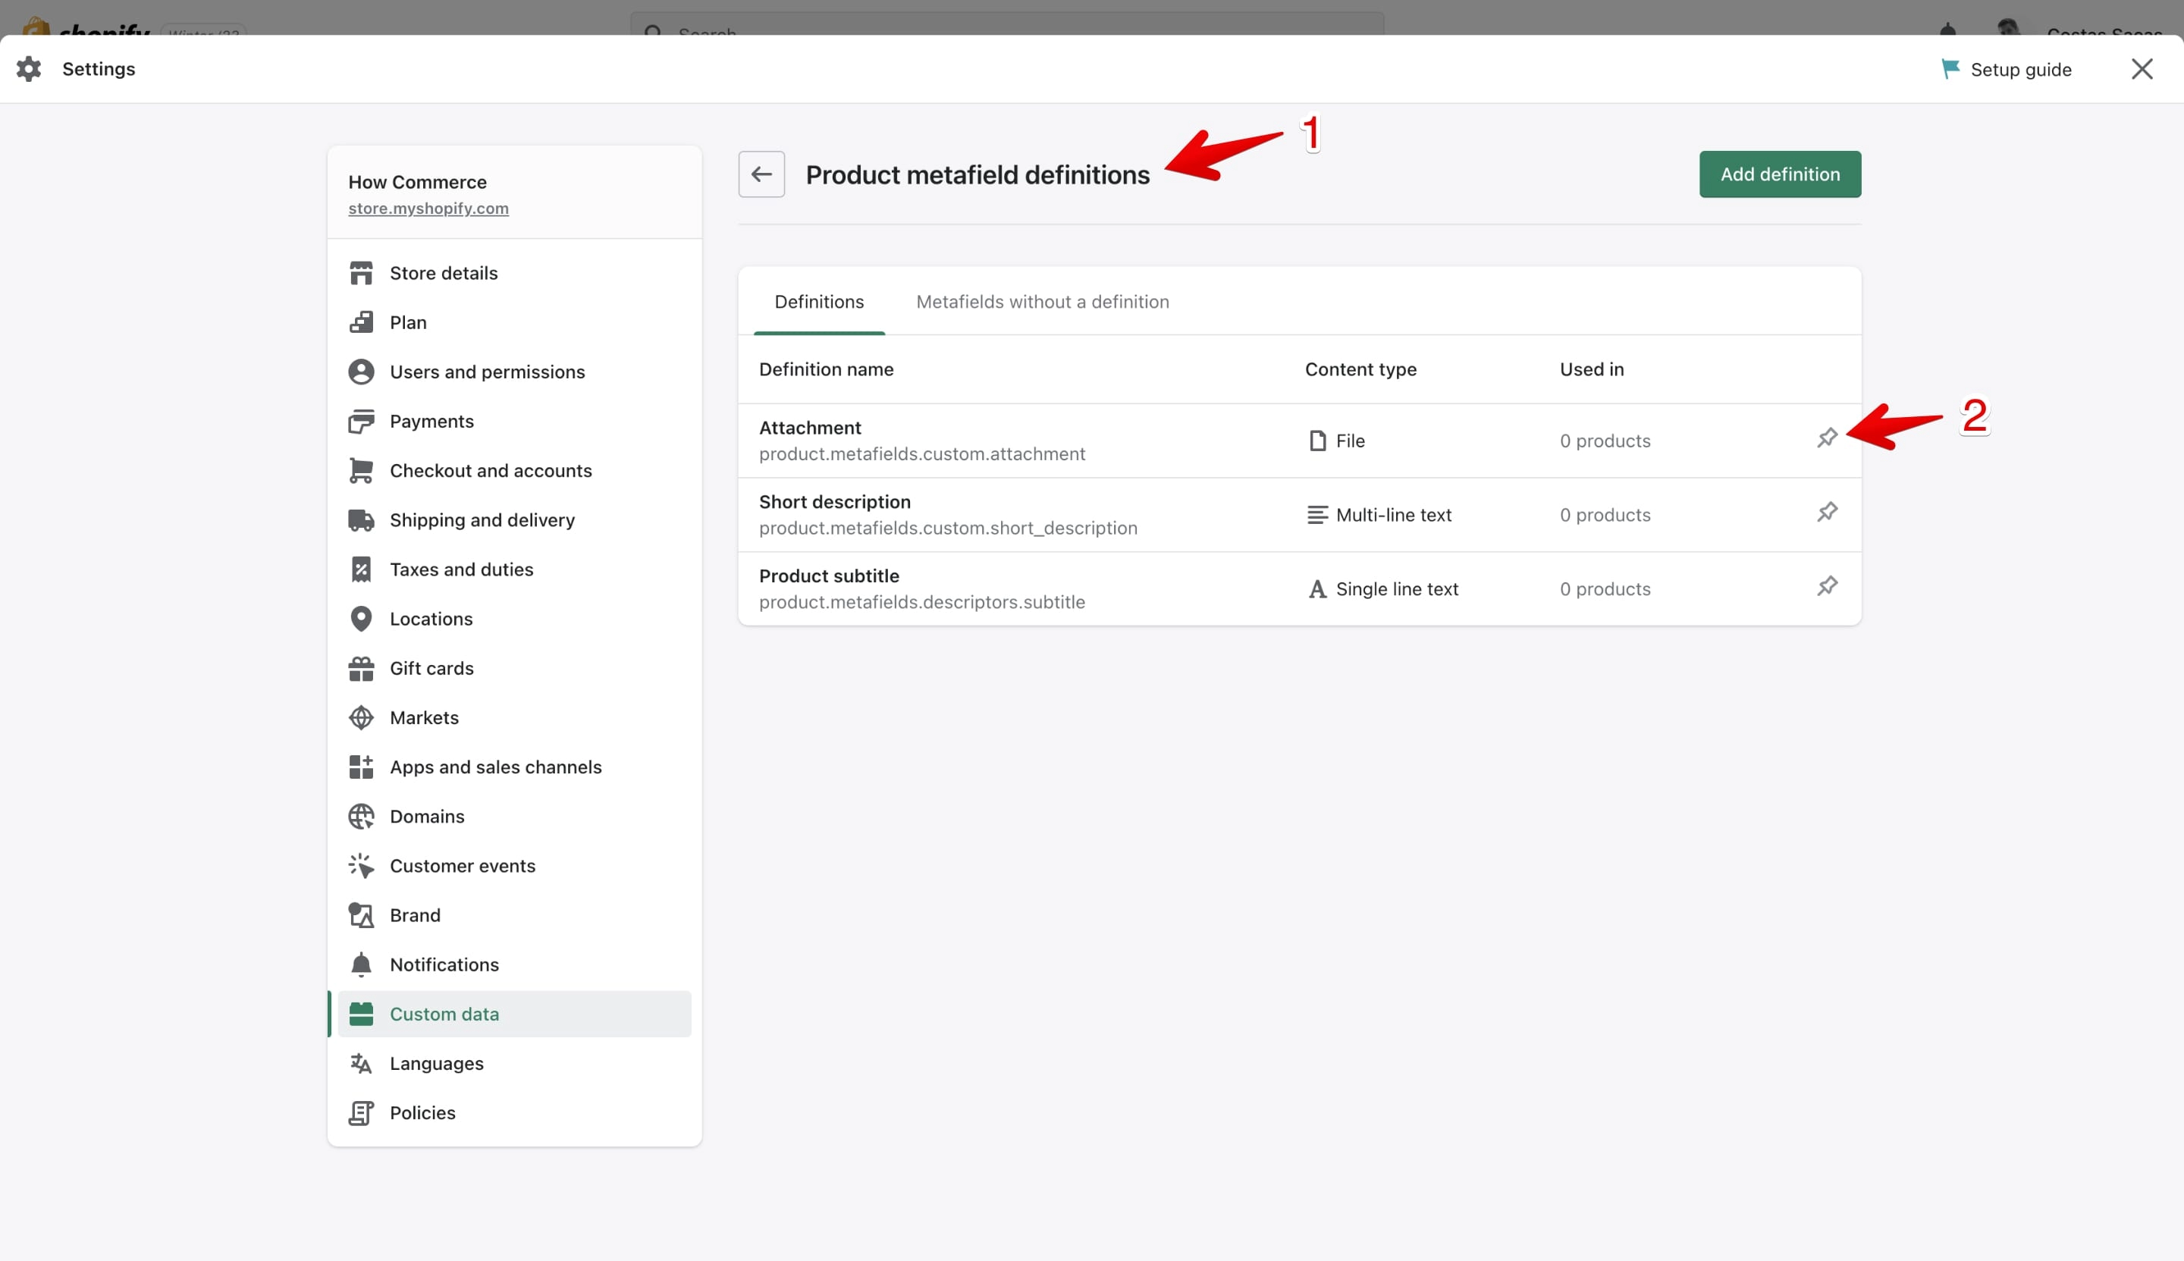Image resolution: width=2184 pixels, height=1261 pixels.
Task: Go to Policies settings
Action: click(514, 1112)
